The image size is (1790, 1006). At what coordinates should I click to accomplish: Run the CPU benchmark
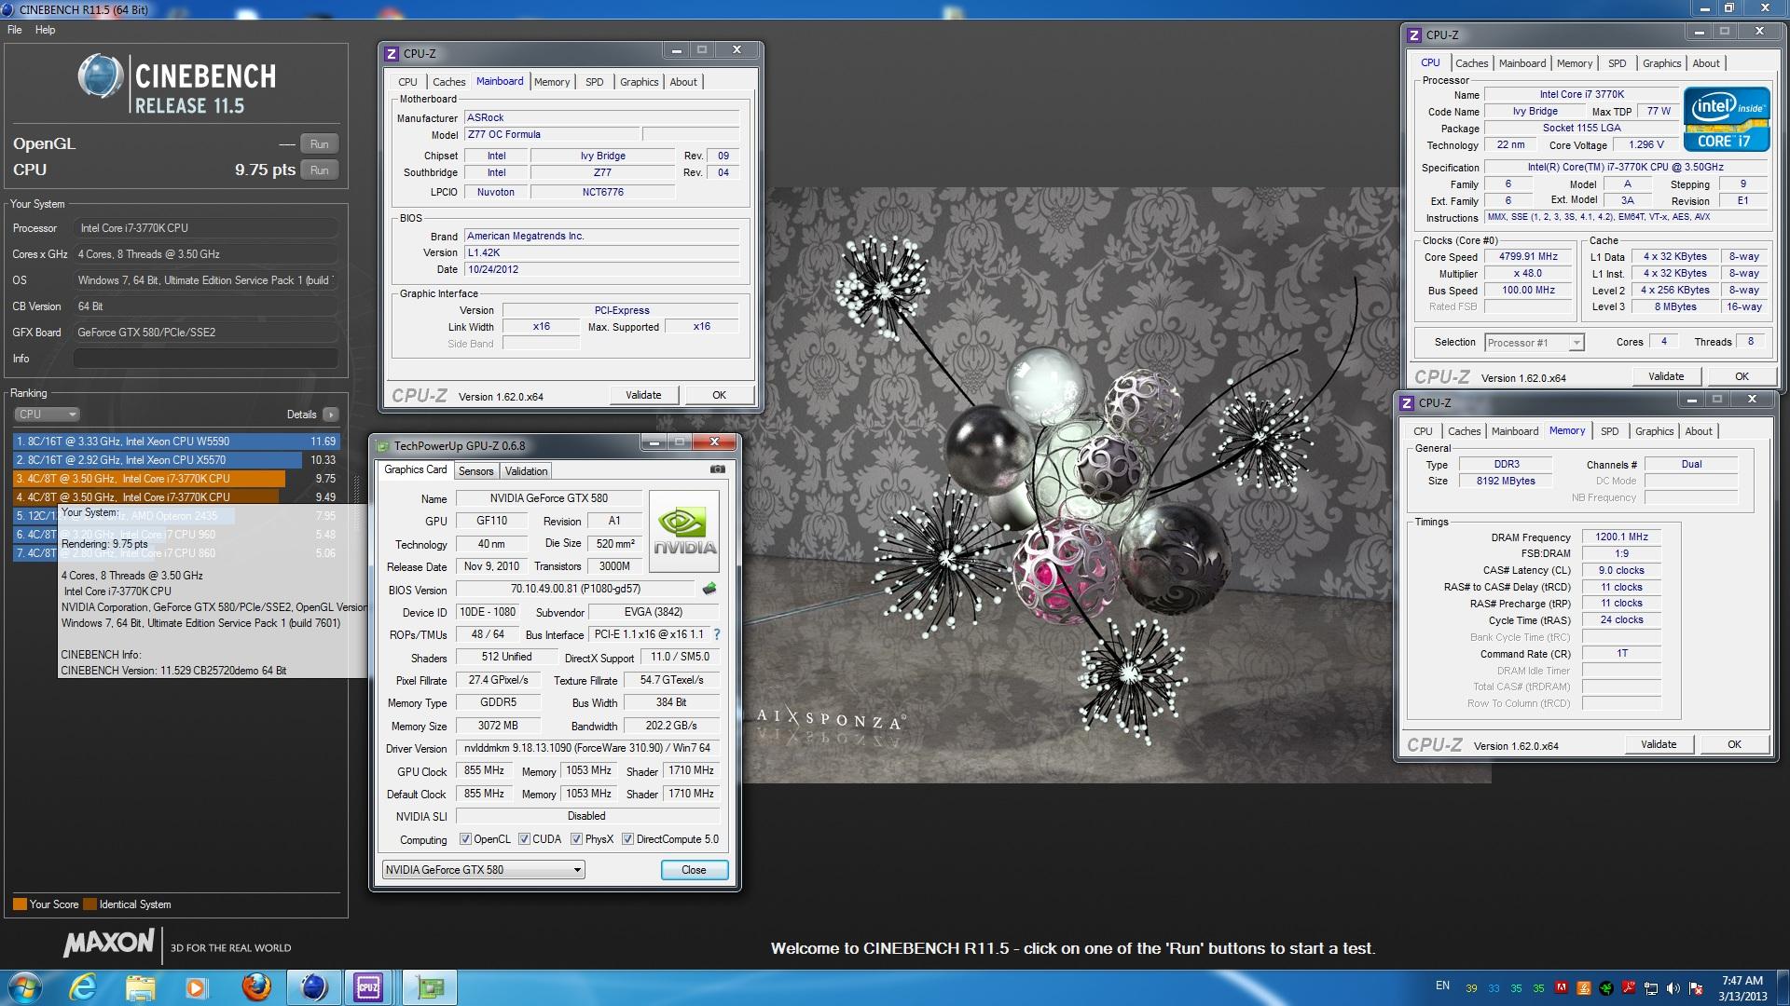319,170
